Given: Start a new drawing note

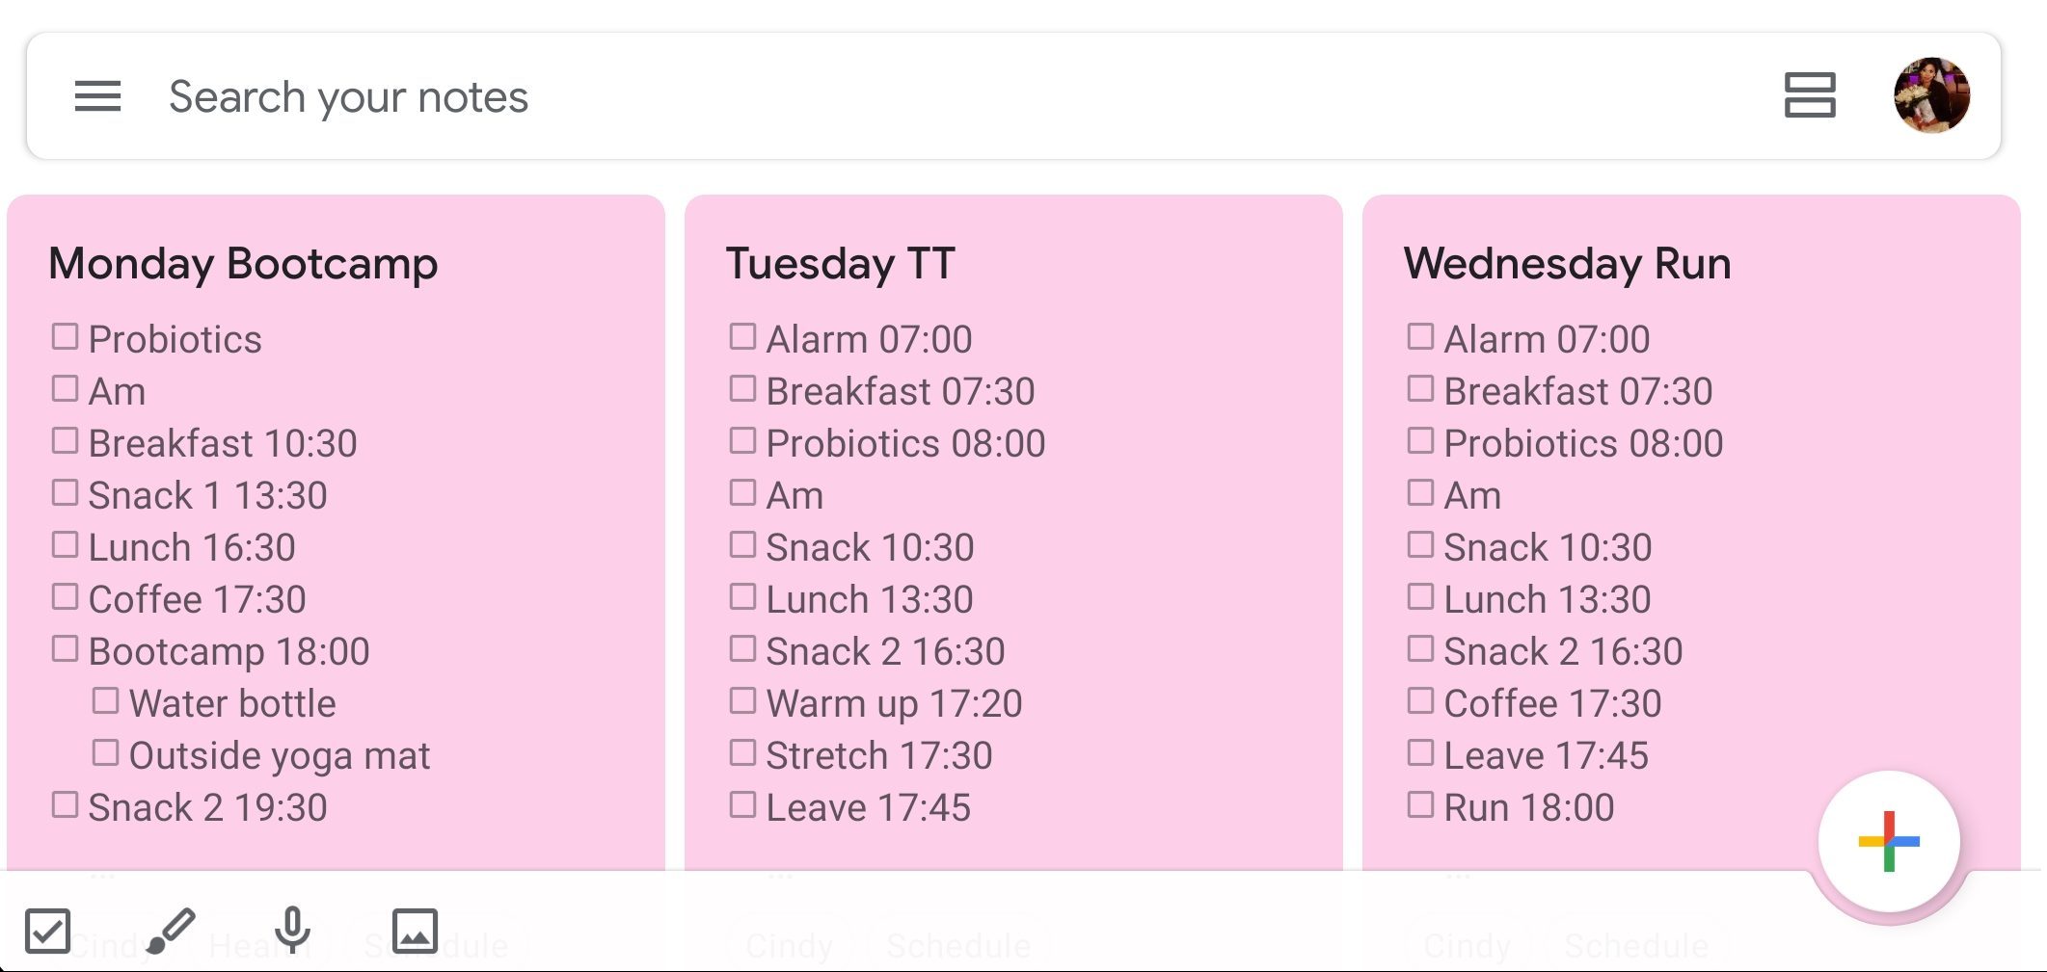Looking at the screenshot, I should click(x=171, y=931).
